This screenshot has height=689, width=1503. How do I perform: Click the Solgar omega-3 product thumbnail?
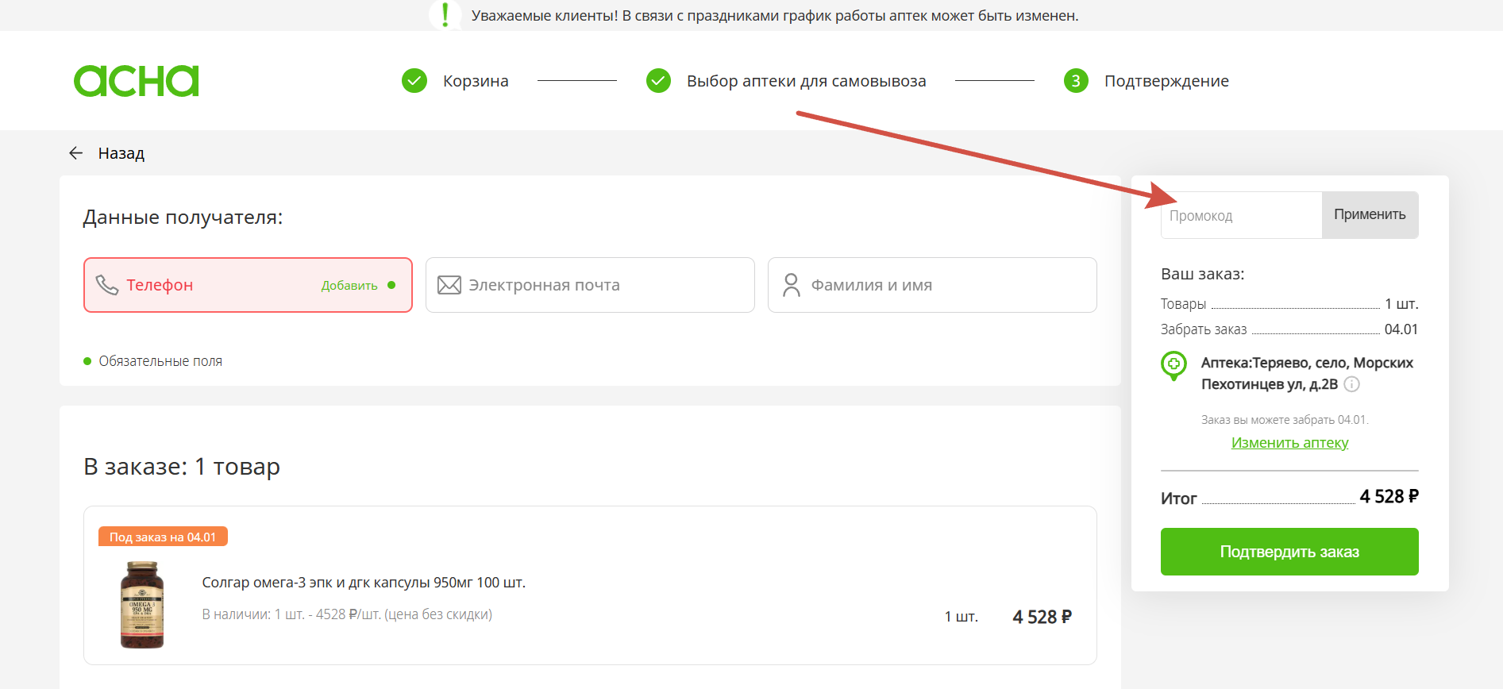click(142, 605)
